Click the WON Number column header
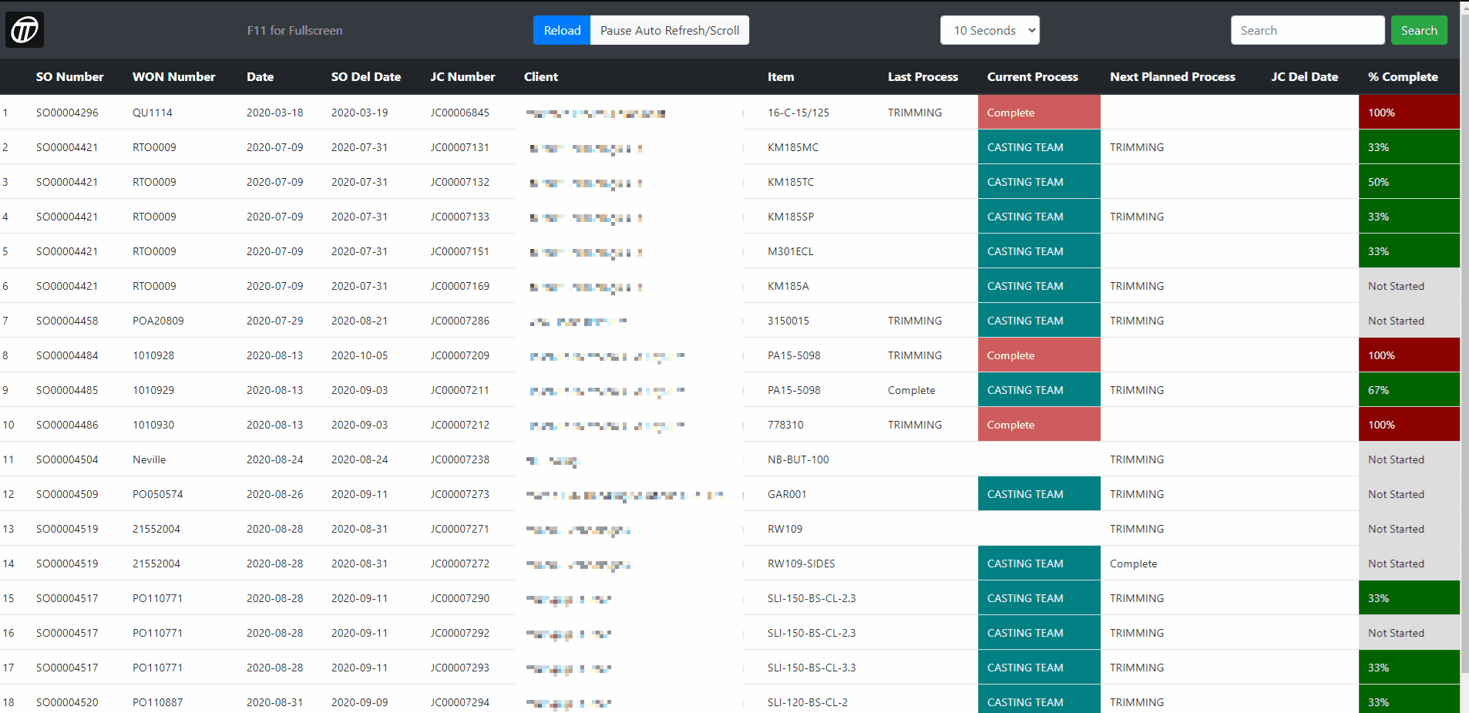This screenshot has width=1469, height=713. tap(173, 77)
